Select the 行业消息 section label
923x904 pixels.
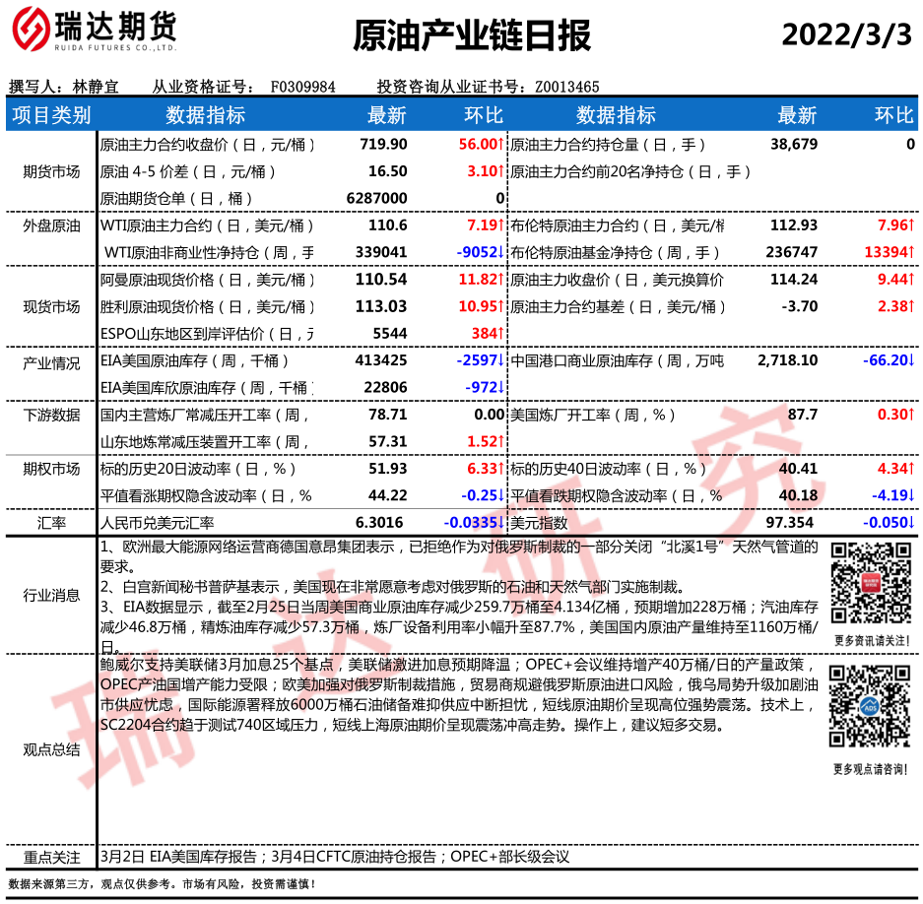tap(51, 594)
